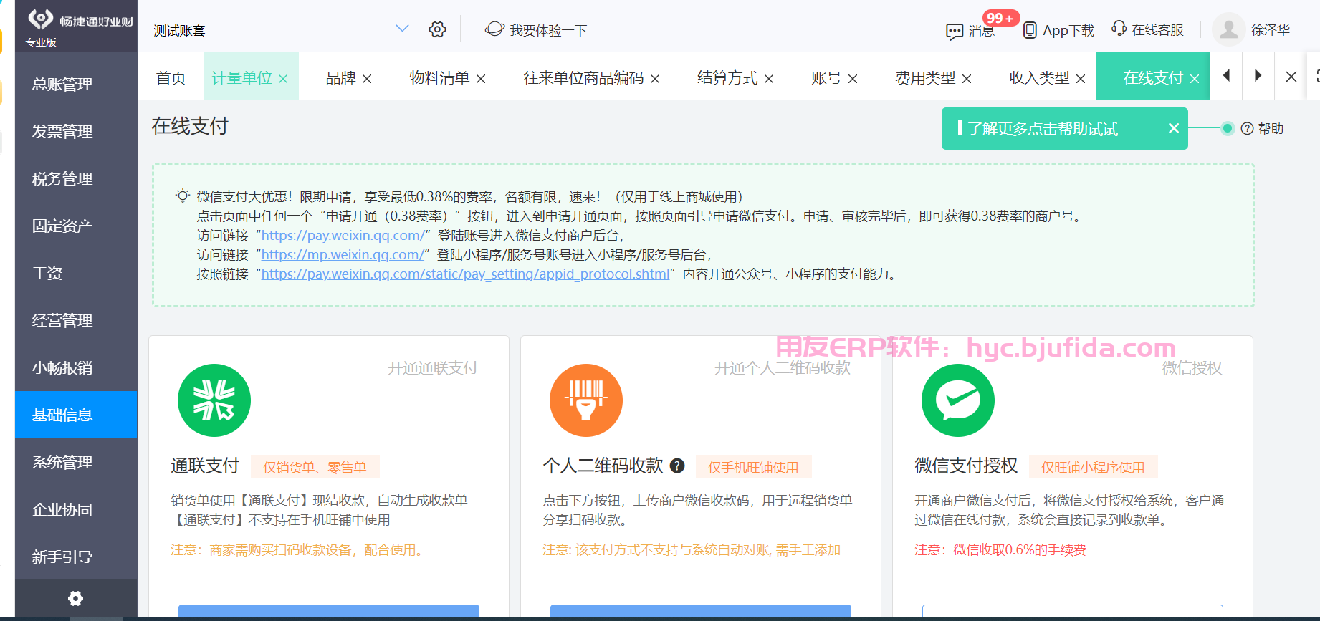Open 在线客服 headset icon
1320x621 pixels.
(x=1119, y=29)
